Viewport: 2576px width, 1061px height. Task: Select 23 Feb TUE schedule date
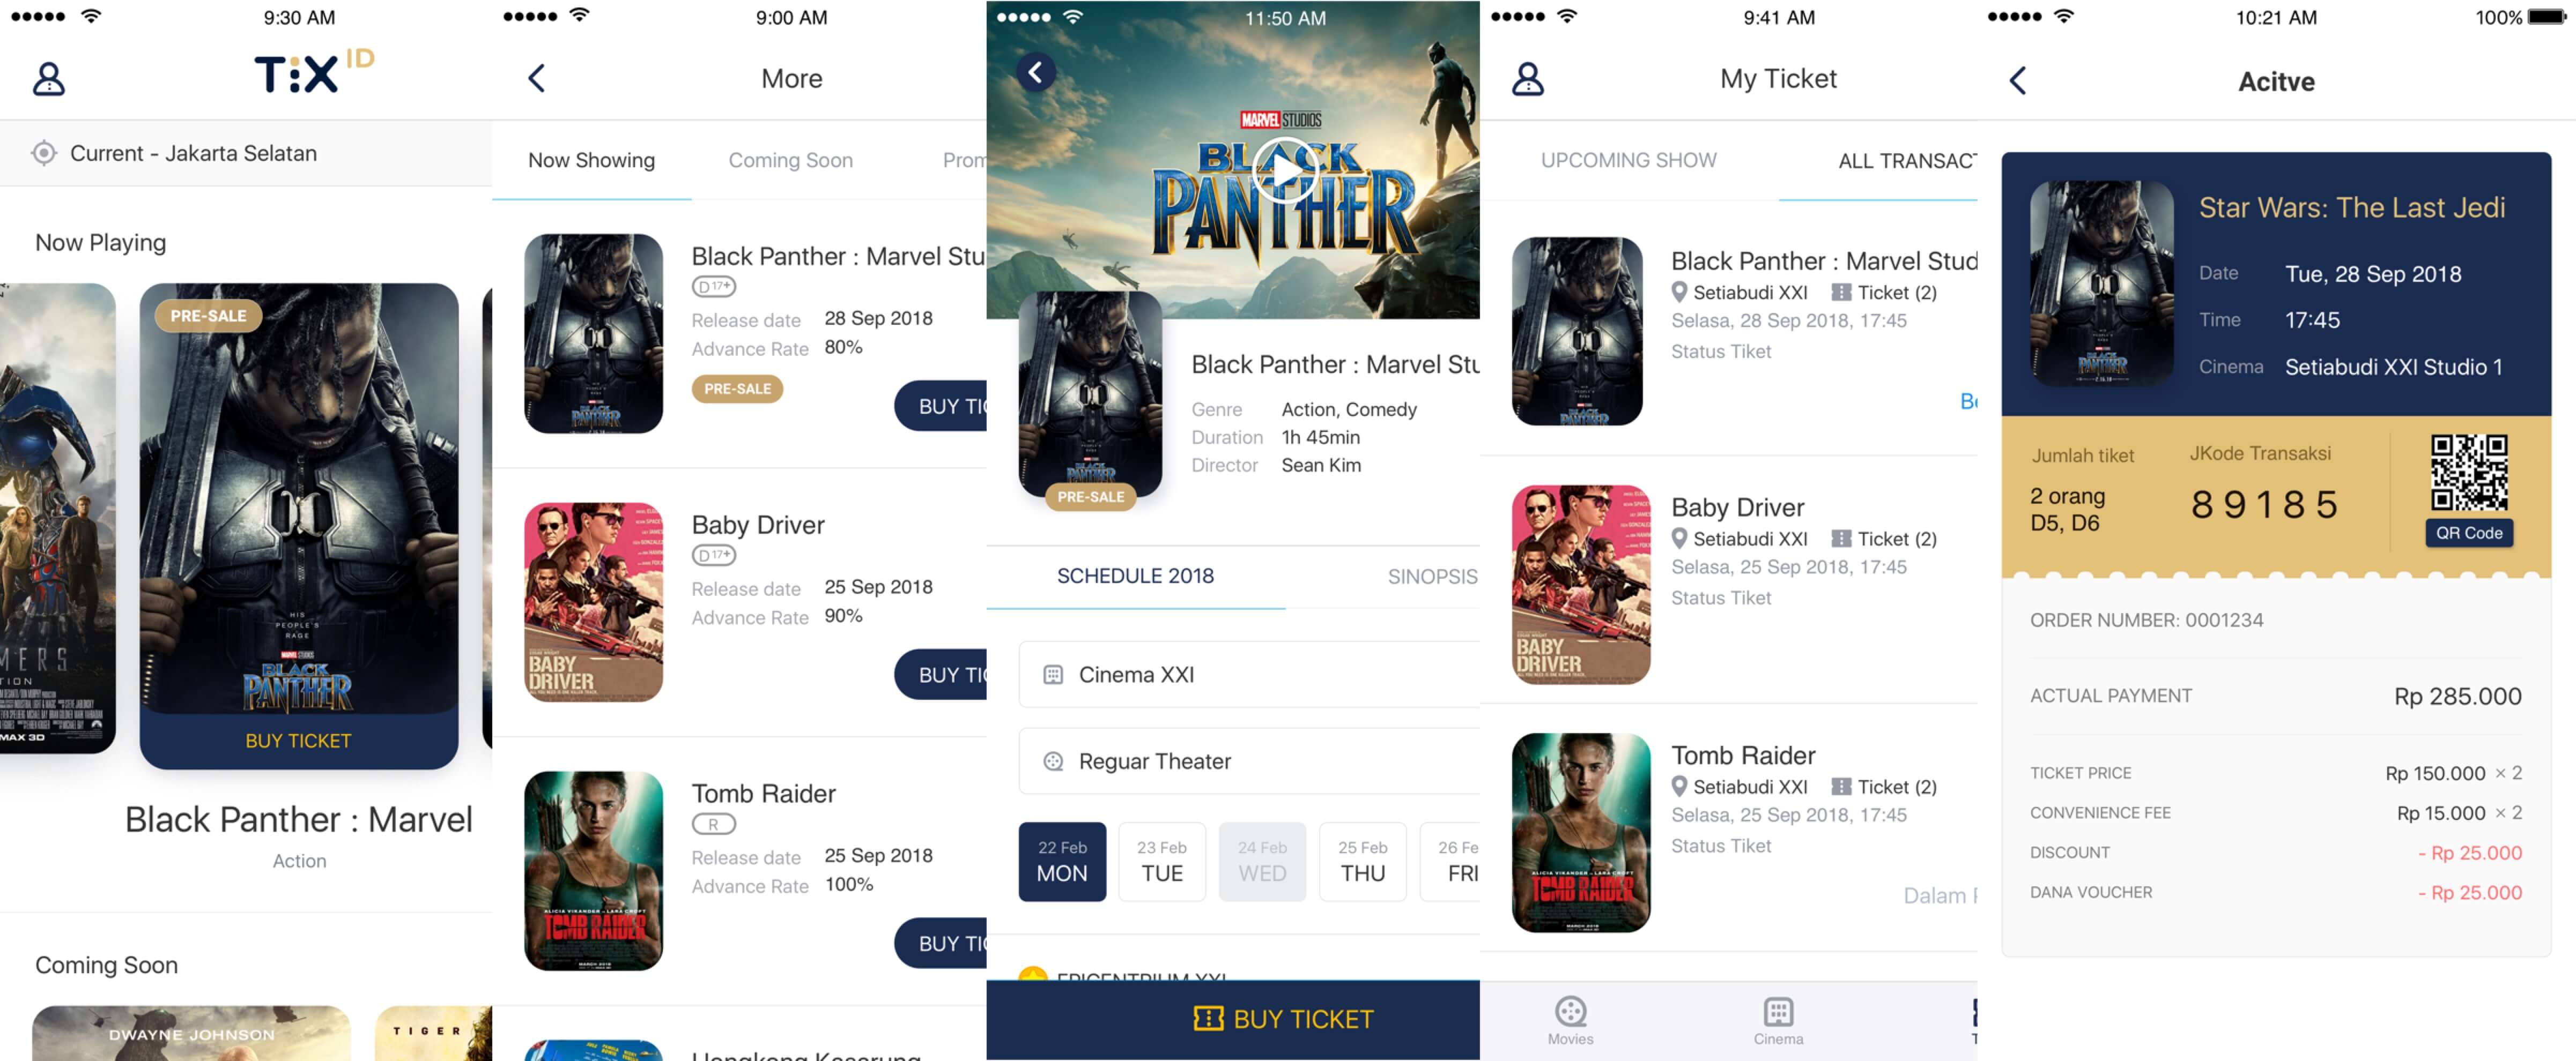[1162, 861]
